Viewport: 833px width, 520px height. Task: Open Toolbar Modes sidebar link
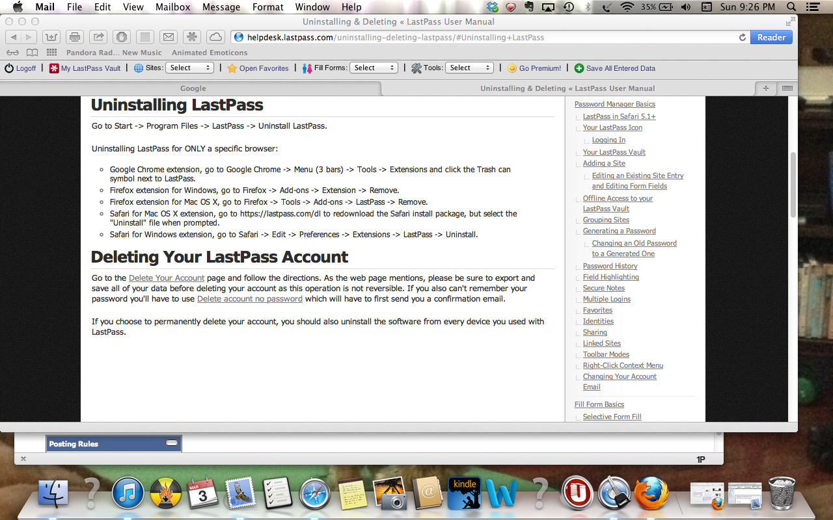tap(606, 354)
